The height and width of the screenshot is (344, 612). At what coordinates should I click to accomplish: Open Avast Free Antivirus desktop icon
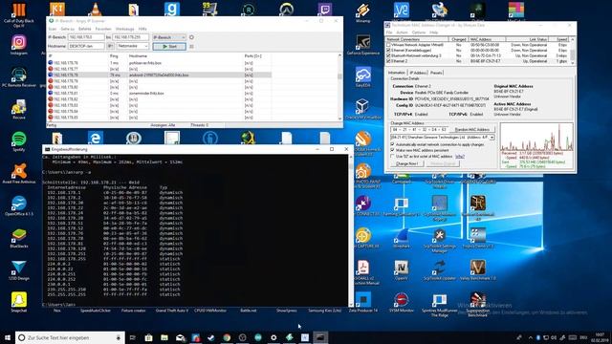[19, 174]
